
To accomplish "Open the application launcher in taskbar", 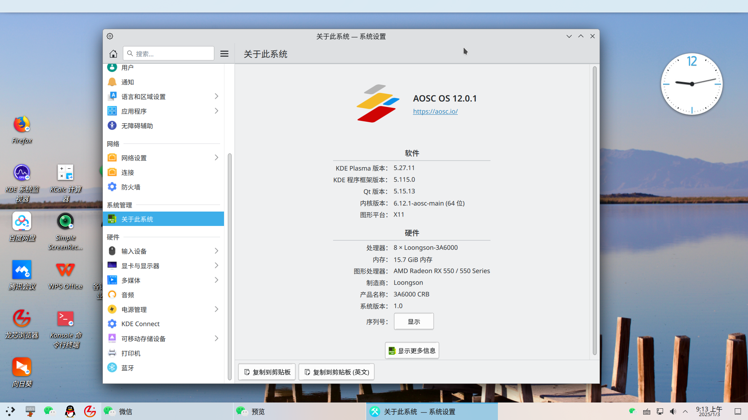I will click(11, 411).
